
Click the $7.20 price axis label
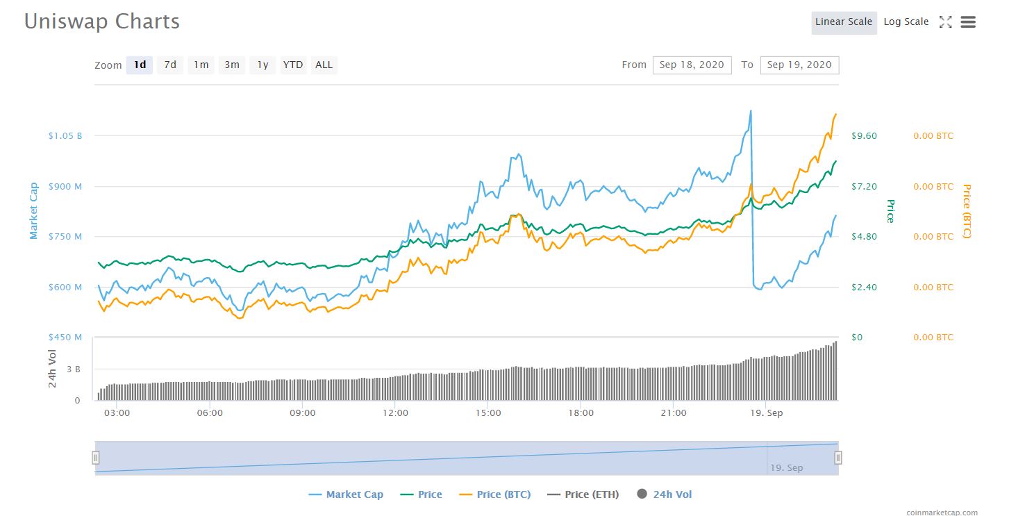click(864, 186)
